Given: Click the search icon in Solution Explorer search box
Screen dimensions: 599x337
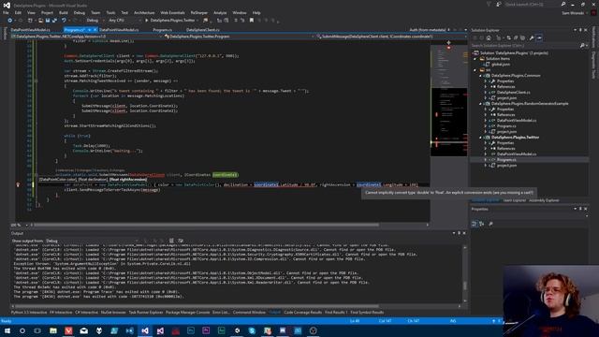Looking at the screenshot, I should tap(582, 46).
